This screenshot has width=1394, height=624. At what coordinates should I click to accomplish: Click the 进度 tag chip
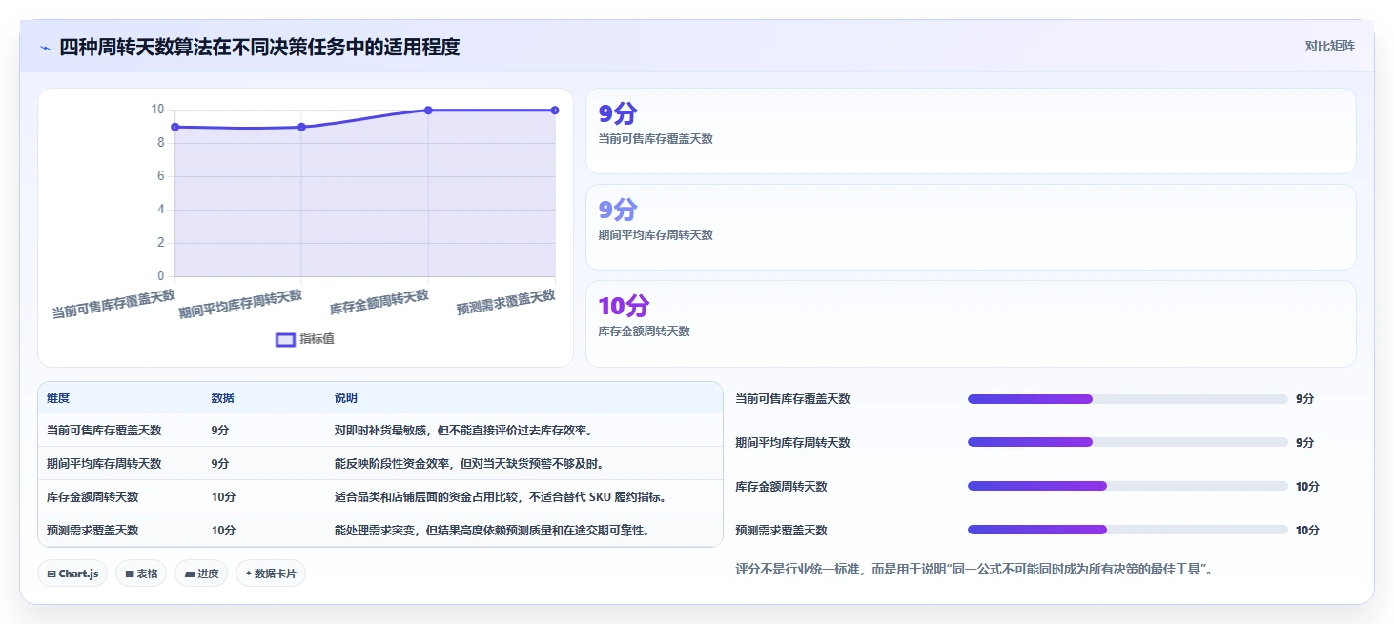coord(201,574)
